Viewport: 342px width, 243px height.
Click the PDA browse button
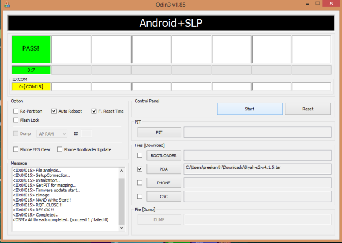[x=164, y=169]
